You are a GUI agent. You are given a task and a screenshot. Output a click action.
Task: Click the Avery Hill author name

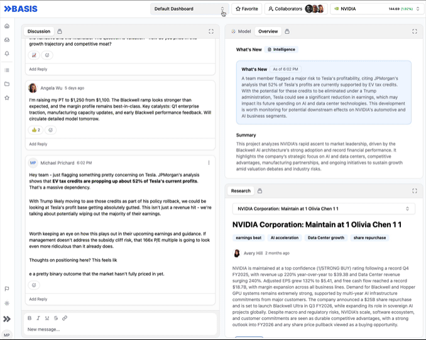coord(253,253)
